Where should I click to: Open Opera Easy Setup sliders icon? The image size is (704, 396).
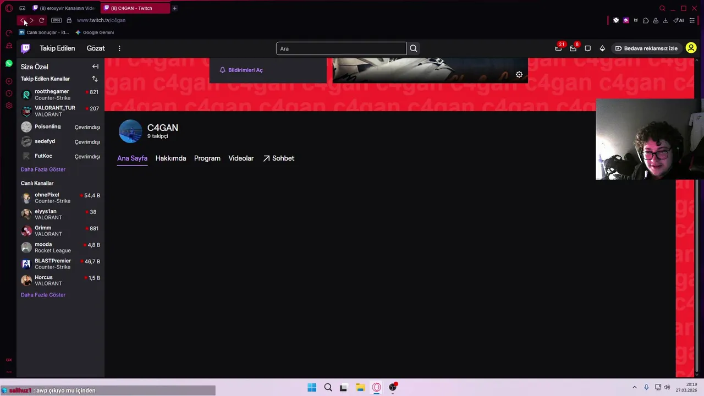692,20
